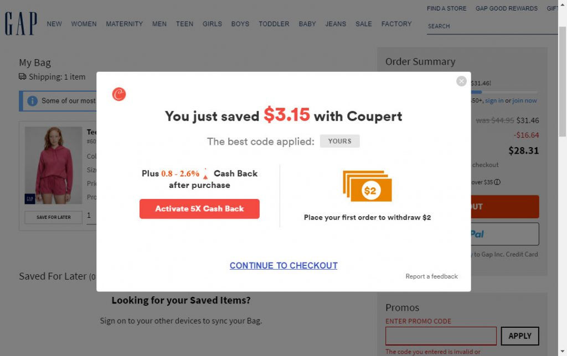Activate 5X Cash Back button
Viewport: 567px width, 356px height.
[x=199, y=209]
